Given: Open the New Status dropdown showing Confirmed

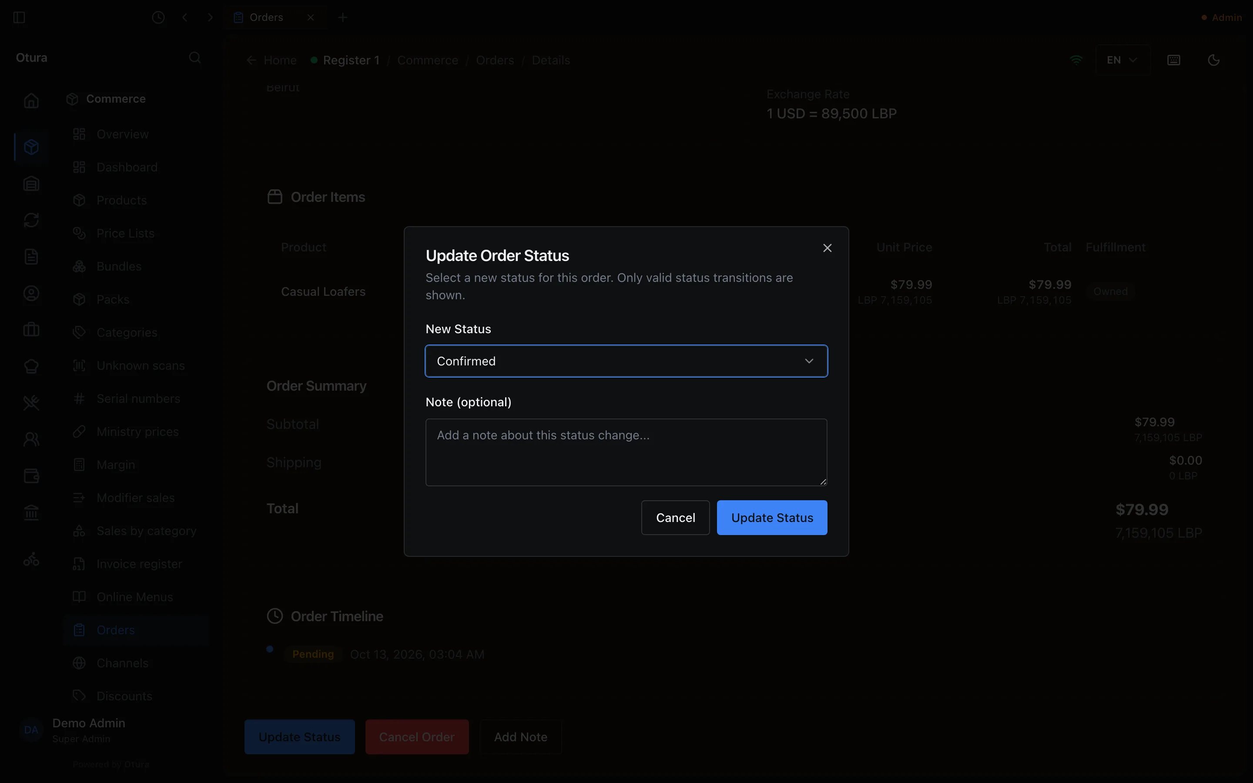Looking at the screenshot, I should (626, 361).
